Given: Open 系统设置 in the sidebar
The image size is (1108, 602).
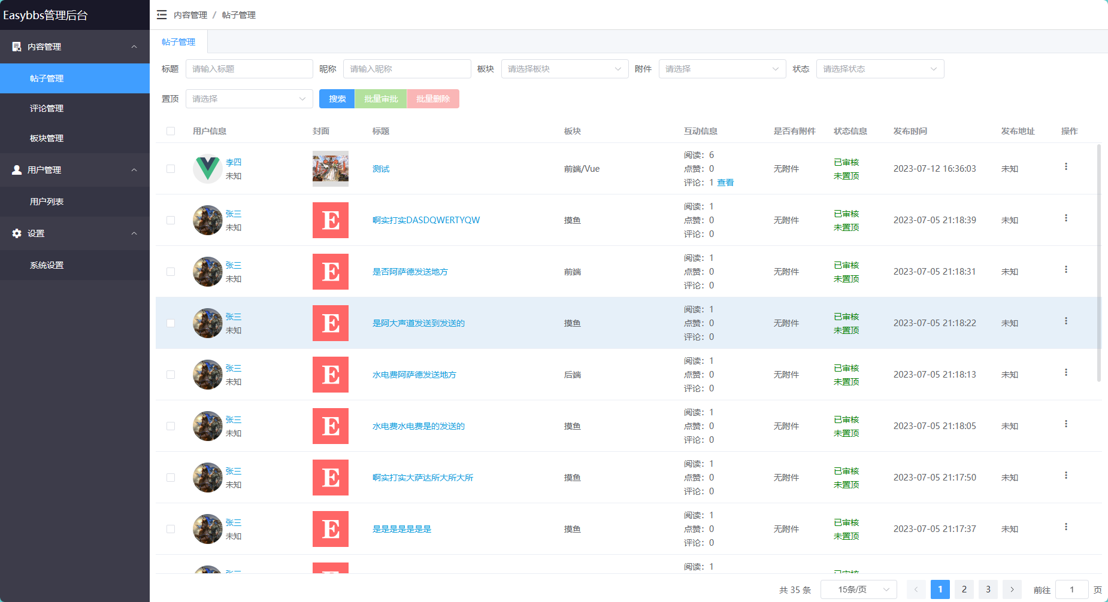Looking at the screenshot, I should click(75, 265).
